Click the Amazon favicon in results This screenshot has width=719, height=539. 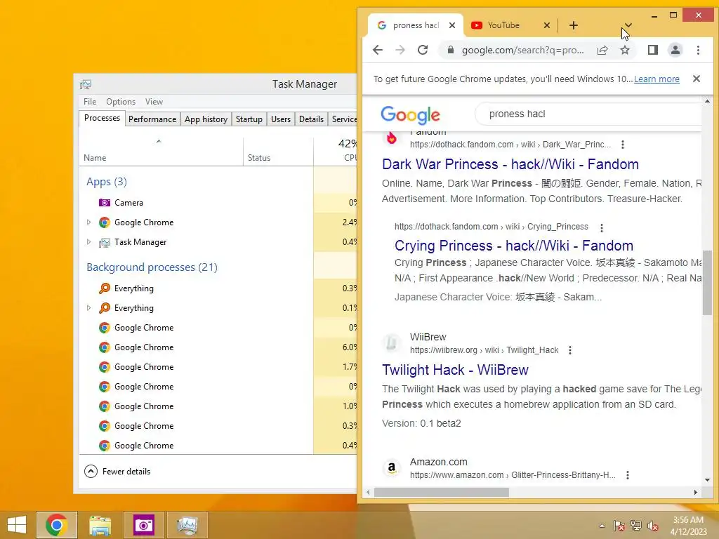pyautogui.click(x=392, y=468)
